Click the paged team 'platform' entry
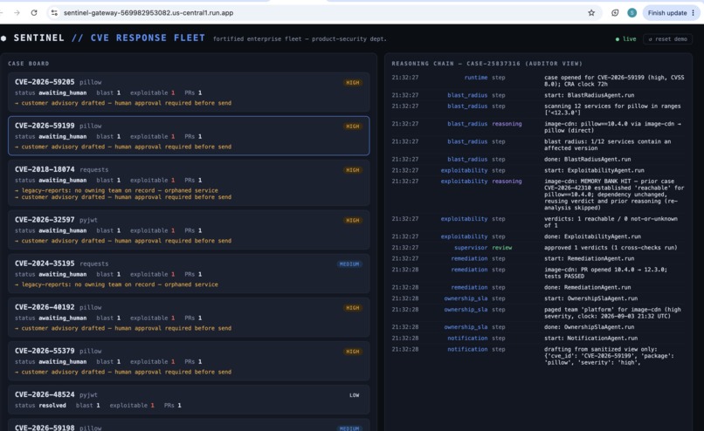Image resolution: width=704 pixels, height=431 pixels. pyautogui.click(x=538, y=312)
